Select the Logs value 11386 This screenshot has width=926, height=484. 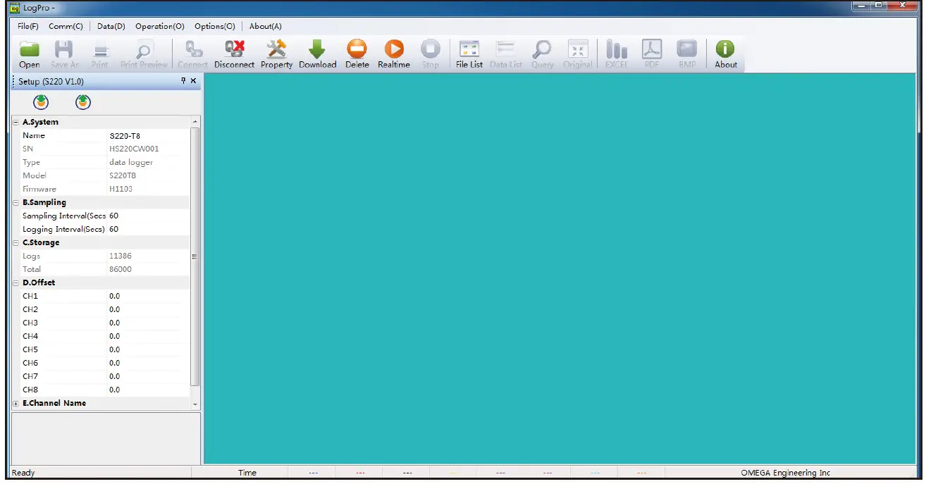(121, 256)
